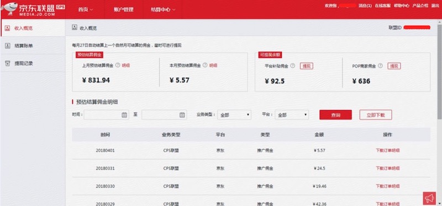This screenshot has width=442, height=206.
Task: Click 明细 link for 本月预估结算佣金
Action: coord(213,65)
